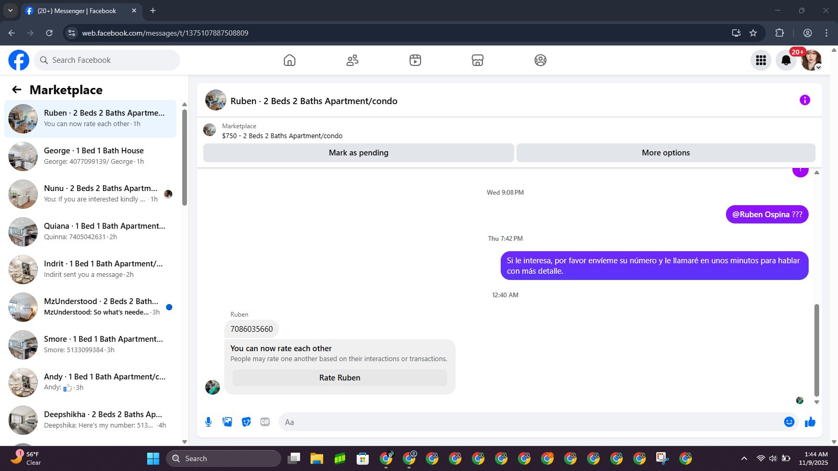This screenshot has width=838, height=471.
Task: Click the Facebook logo icon
Action: (x=19, y=60)
